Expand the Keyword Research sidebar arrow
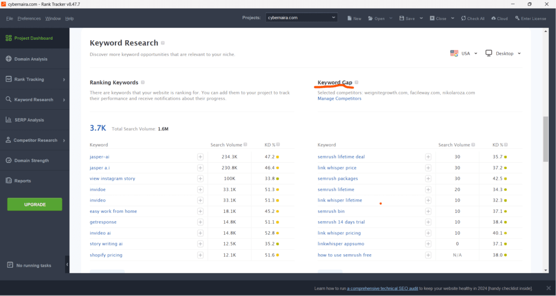Viewport: 556px width, 296px height. click(64, 100)
